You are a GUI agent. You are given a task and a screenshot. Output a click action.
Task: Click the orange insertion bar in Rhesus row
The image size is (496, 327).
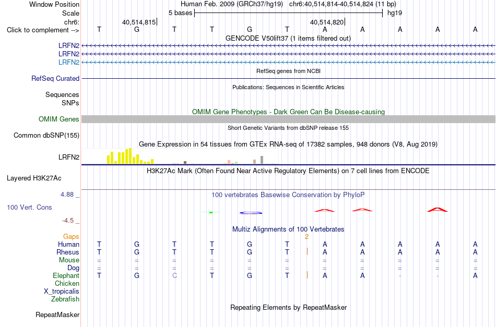pos(307,251)
